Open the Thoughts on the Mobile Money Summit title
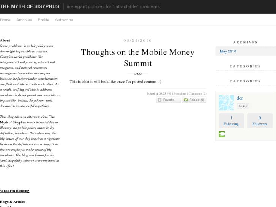The image size is (276, 207). [x=138, y=58]
